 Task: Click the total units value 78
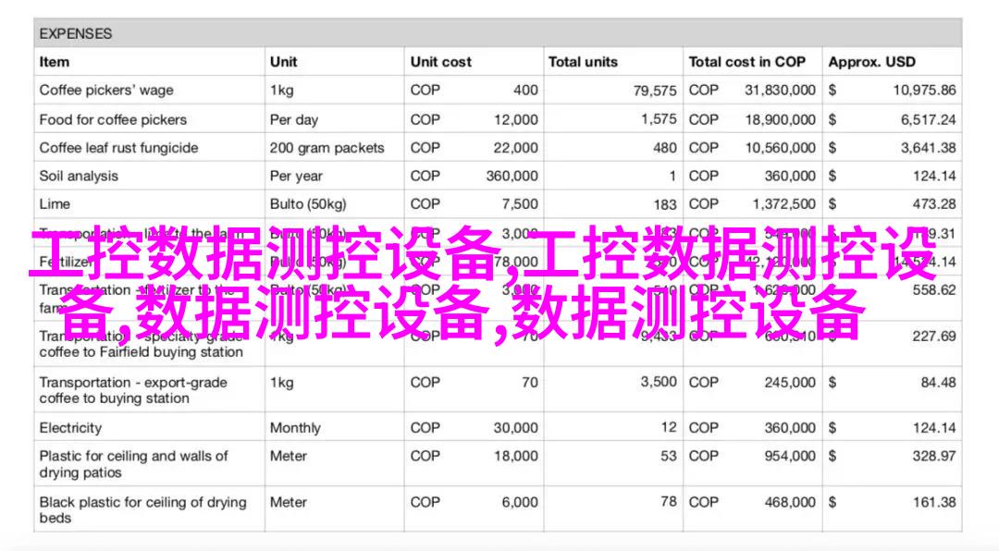[x=669, y=501]
